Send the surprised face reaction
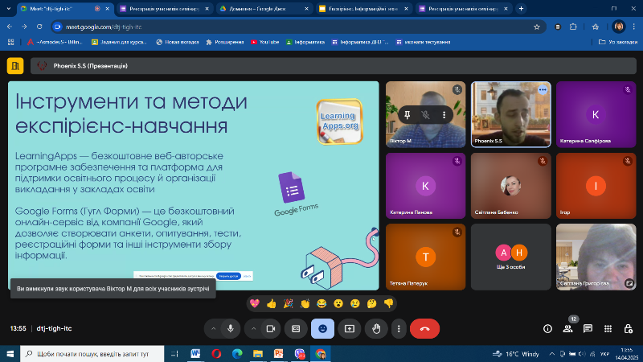This screenshot has width=643, height=362. (x=338, y=304)
